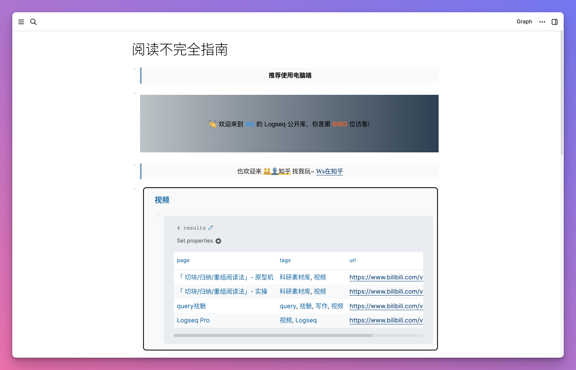Collapse the 知乎 invitation block via its bullet
The width and height of the screenshot is (576, 370).
click(x=134, y=165)
